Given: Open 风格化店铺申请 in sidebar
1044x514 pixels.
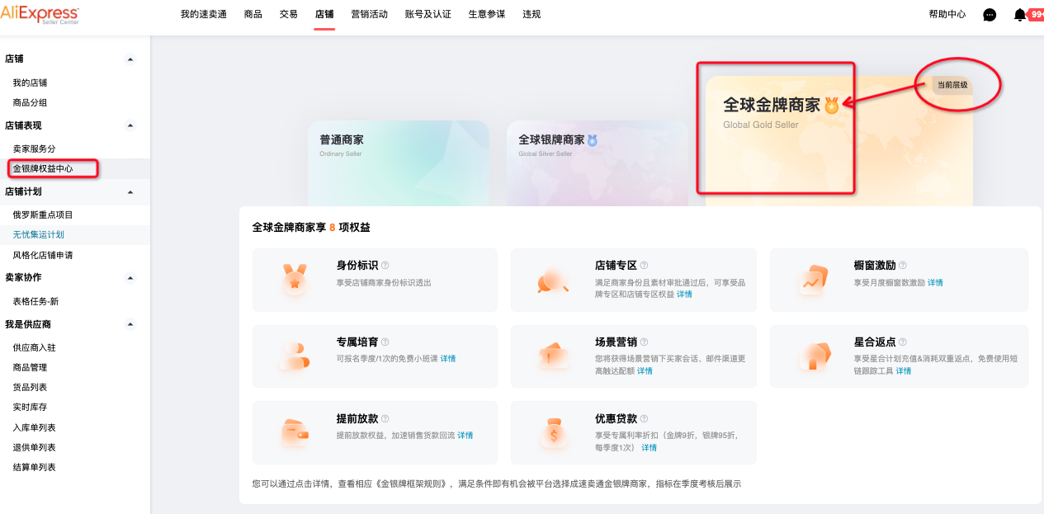Looking at the screenshot, I should click(x=43, y=255).
